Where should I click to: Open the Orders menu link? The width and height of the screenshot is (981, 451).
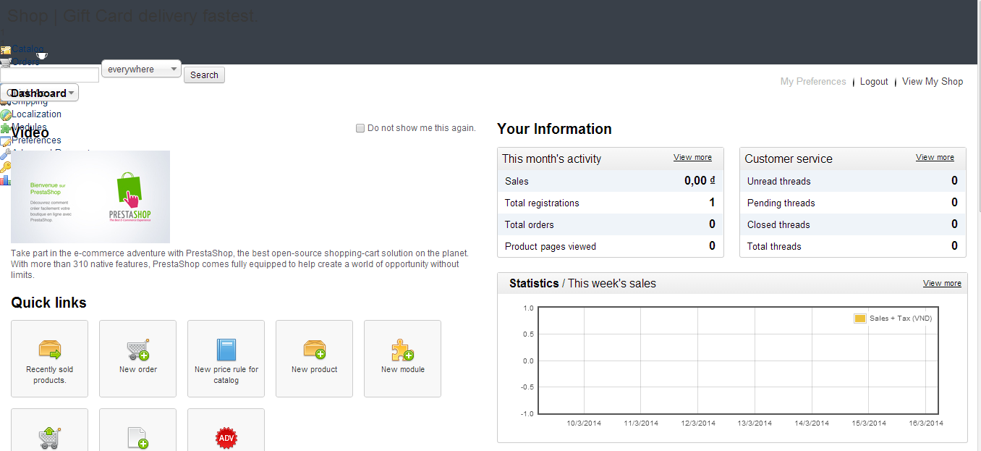(x=25, y=62)
